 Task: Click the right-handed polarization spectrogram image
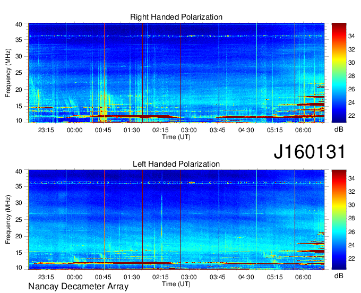point(176,73)
